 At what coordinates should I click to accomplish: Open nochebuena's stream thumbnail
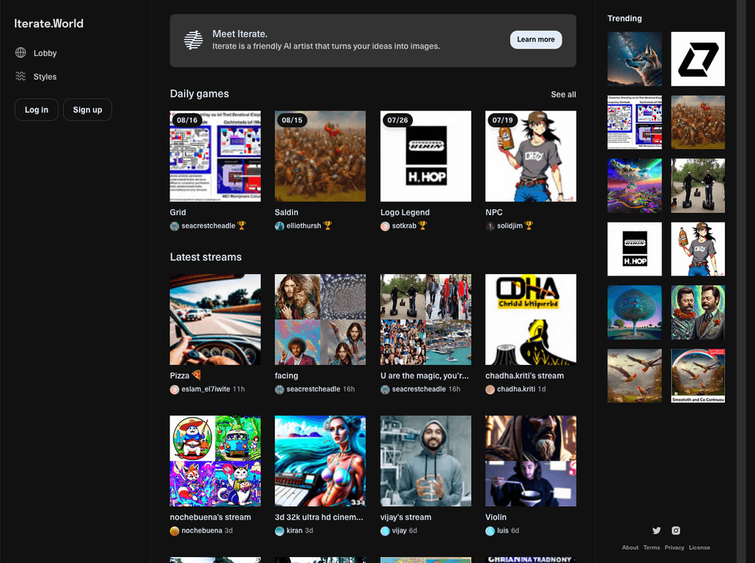click(215, 461)
